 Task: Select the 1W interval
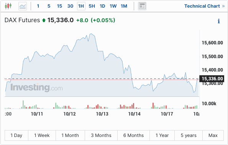(113, 6)
